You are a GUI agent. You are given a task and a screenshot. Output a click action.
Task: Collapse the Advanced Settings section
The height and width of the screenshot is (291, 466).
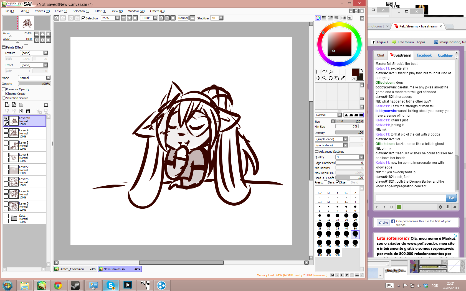coord(316,152)
